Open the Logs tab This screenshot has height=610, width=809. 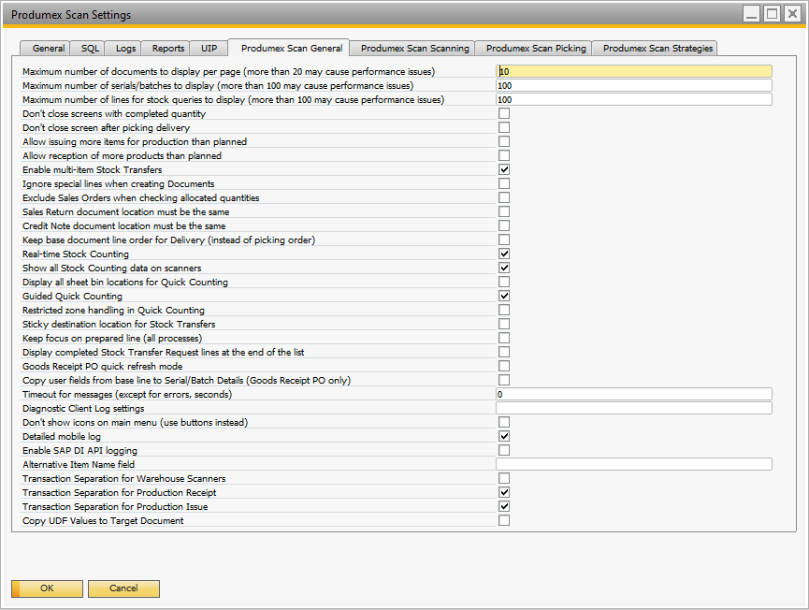coord(125,49)
